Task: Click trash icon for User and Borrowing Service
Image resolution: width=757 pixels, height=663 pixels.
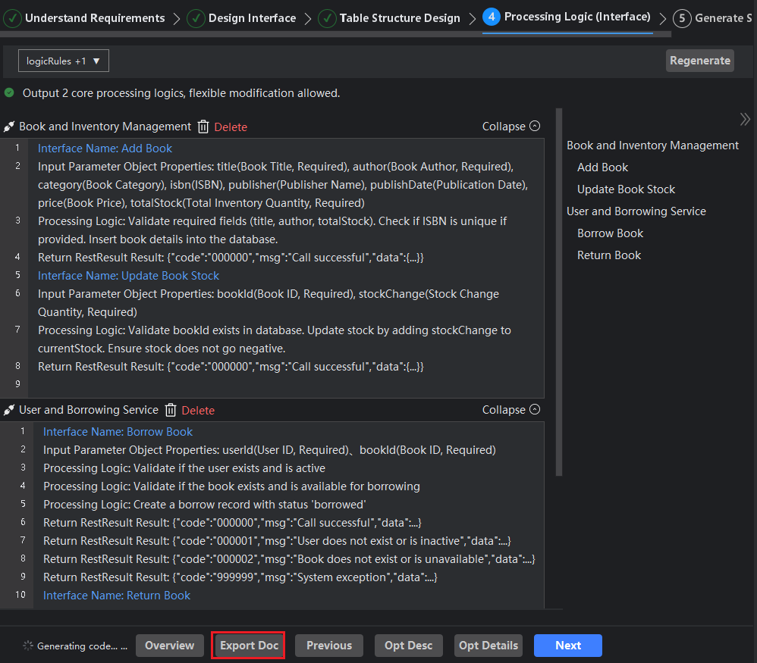Action: (171, 410)
